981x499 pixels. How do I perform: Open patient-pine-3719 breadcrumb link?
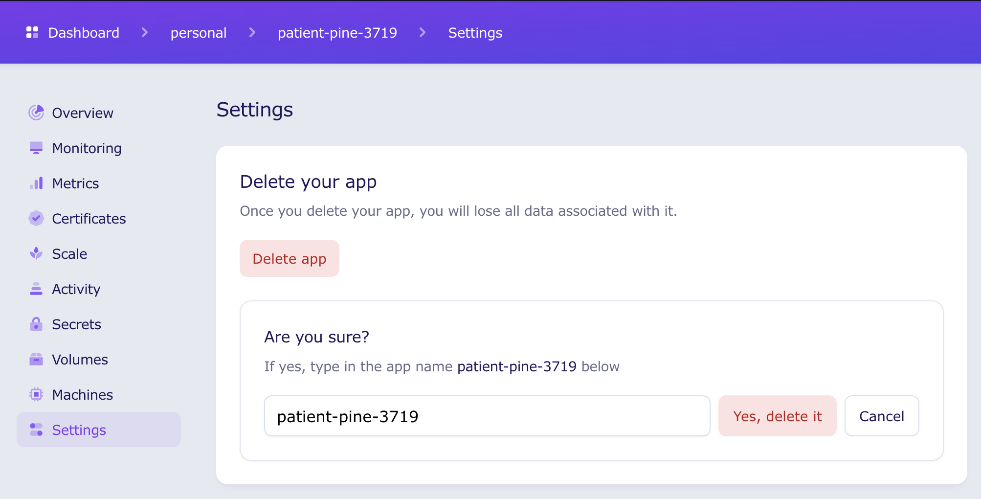(x=337, y=33)
